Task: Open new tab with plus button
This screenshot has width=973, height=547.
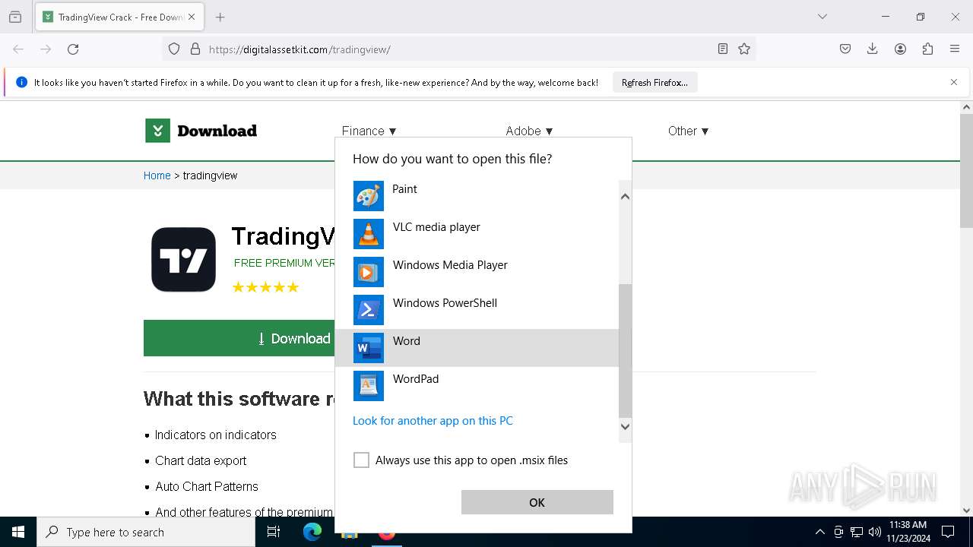Action: pos(220,17)
